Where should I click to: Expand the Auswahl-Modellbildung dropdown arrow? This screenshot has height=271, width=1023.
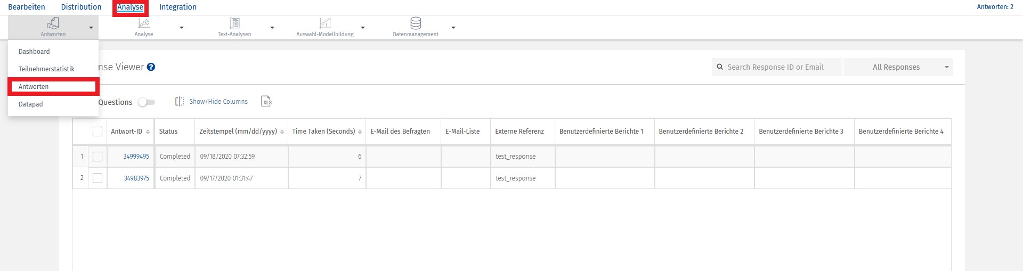[x=363, y=28]
